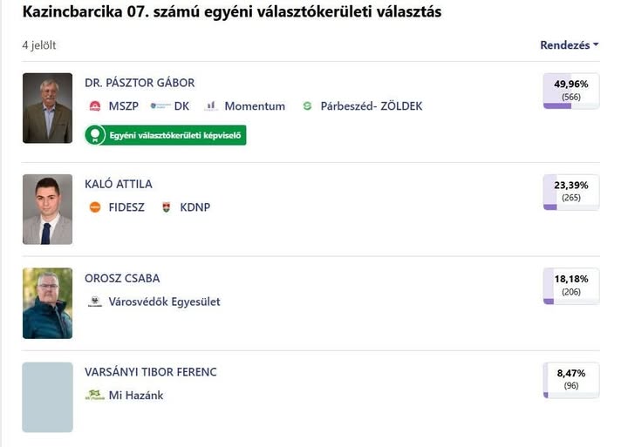
Task: Open Dr. Pásztor Gábor's candidate name
Action: pos(140,83)
